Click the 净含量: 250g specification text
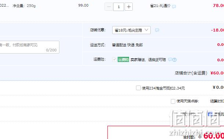Viewport: 224px width, 139px height. click(24, 6)
